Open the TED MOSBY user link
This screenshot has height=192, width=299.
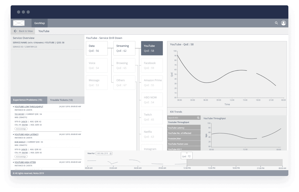point(19,114)
